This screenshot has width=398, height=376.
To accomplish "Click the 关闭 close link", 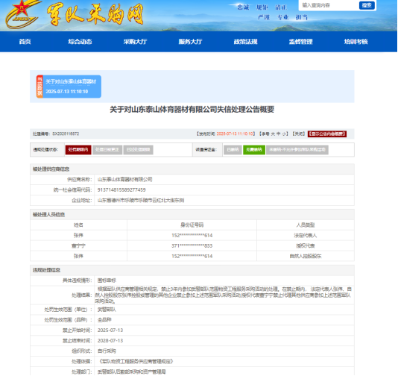I will (x=298, y=134).
